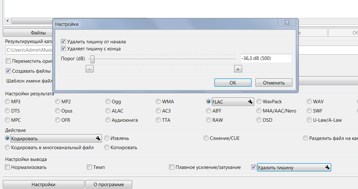Screen dimensions: 358x189
Task: Open Удалить тишину settings wrench icon
Action: pyautogui.click(x=327, y=167)
